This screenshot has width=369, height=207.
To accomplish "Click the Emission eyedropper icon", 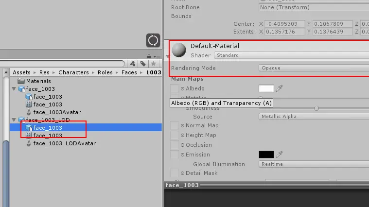I will pyautogui.click(x=279, y=155).
